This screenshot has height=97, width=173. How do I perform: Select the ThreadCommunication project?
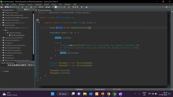pos(12,50)
